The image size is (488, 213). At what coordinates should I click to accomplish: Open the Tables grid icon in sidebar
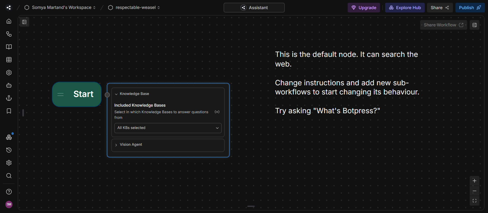tap(9, 60)
